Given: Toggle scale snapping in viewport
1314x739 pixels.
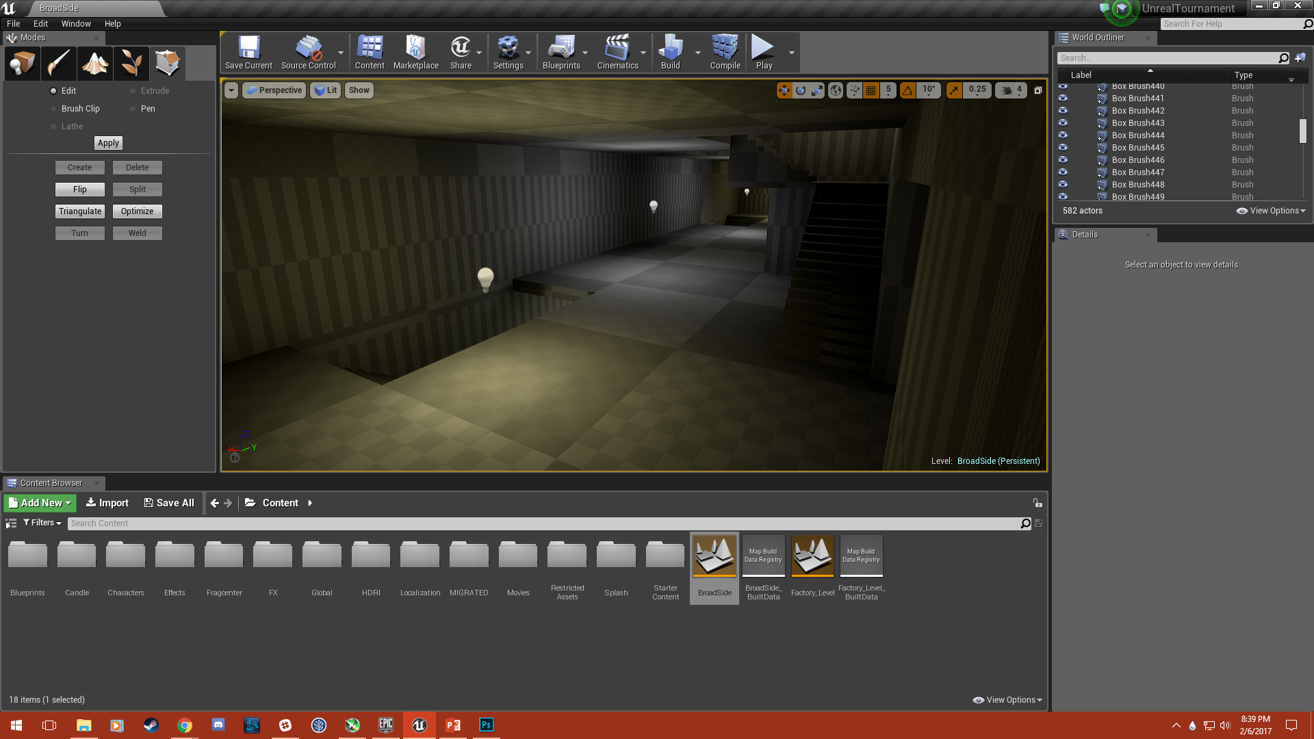Looking at the screenshot, I should coord(954,90).
